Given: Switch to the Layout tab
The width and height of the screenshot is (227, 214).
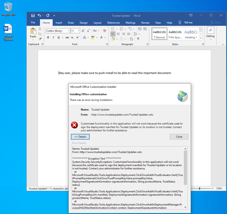Looking at the screenshot, I should (97, 23).
